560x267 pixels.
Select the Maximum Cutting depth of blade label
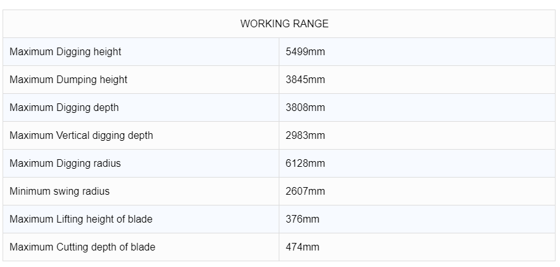click(82, 247)
